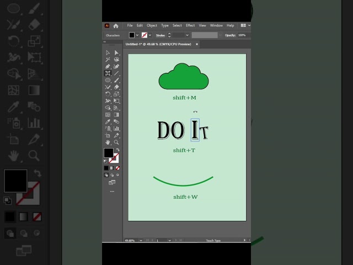This screenshot has width=353, height=265.
Task: Select the Free Transform tool
Action: click(x=116, y=100)
